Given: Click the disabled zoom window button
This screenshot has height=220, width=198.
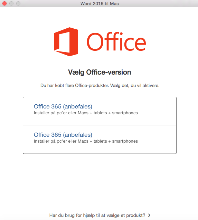Looking at the screenshot, I should click(18, 3).
